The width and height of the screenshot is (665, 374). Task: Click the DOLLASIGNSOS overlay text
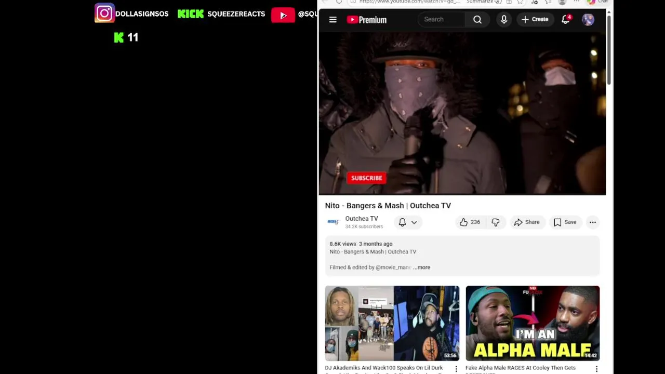pos(142,14)
